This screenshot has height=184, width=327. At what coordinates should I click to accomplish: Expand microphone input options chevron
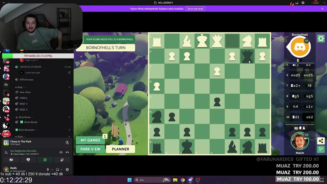pos(52,169)
